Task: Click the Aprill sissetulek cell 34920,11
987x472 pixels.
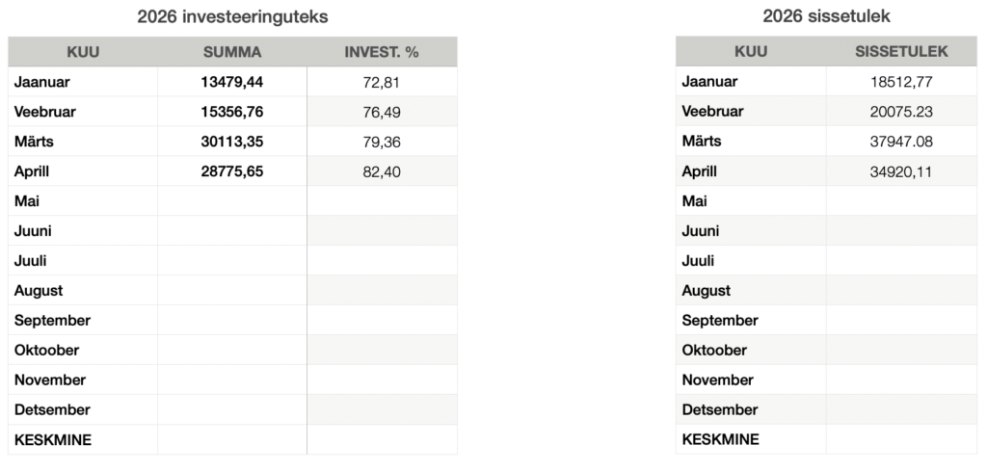Action: click(901, 171)
